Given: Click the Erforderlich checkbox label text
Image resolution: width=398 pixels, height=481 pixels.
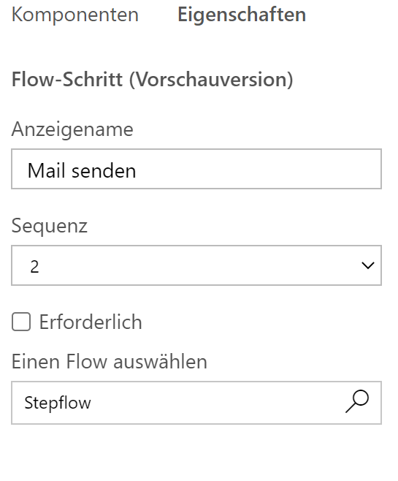Looking at the screenshot, I should click(x=91, y=322).
